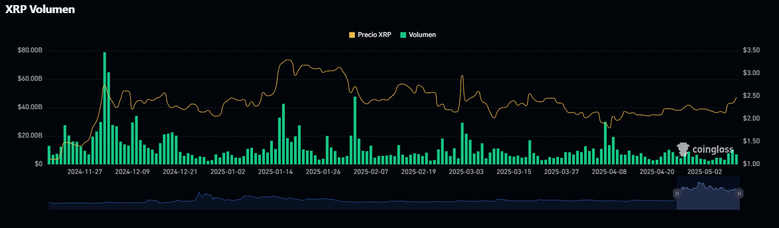
Task: Click the XRP Volumen chart title
Action: click(x=40, y=10)
